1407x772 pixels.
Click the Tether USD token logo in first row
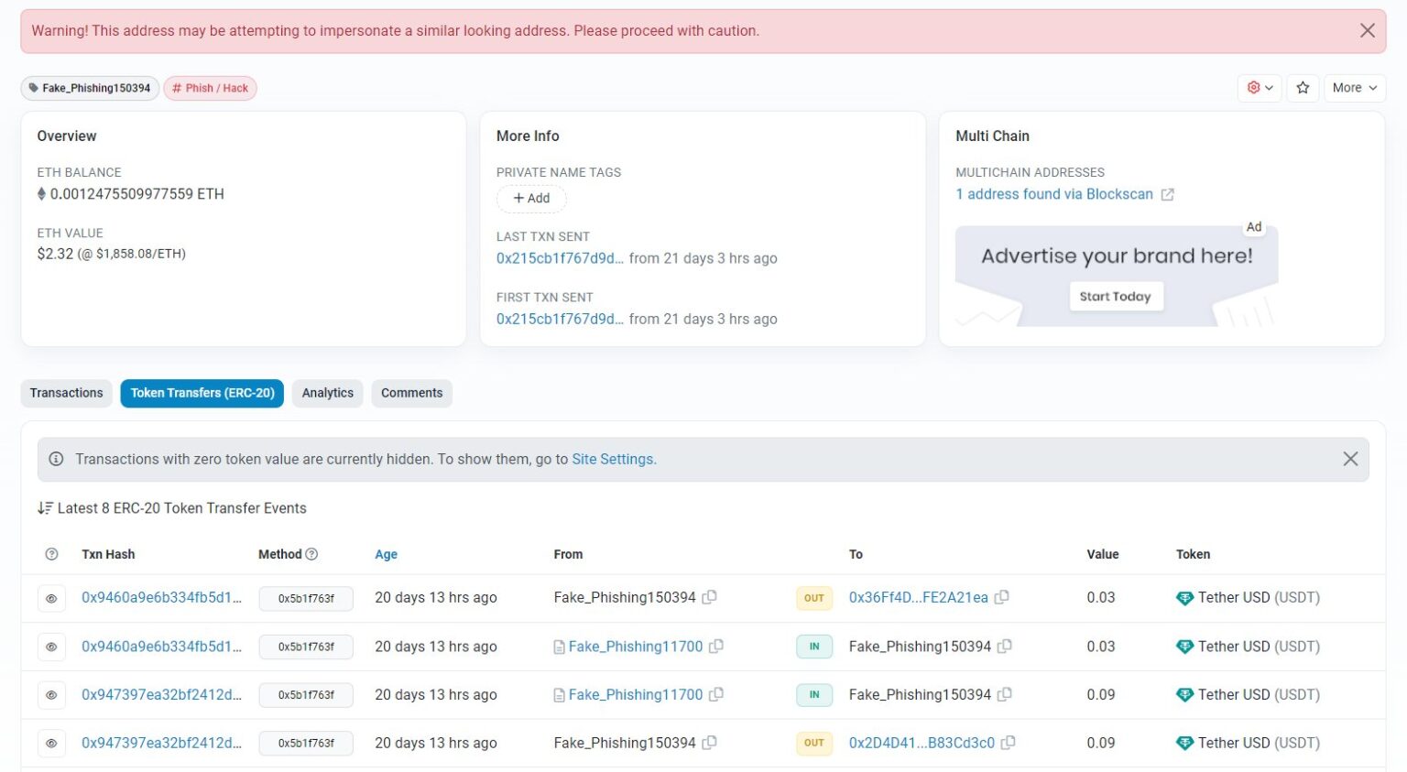point(1187,597)
